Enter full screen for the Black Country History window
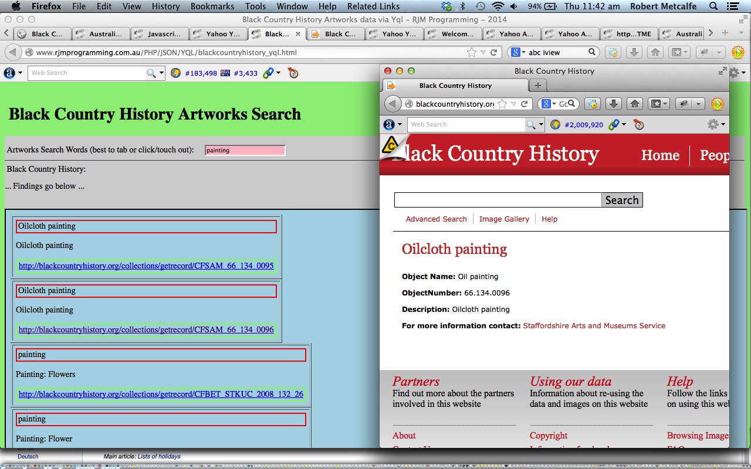751x469 pixels. tap(722, 71)
